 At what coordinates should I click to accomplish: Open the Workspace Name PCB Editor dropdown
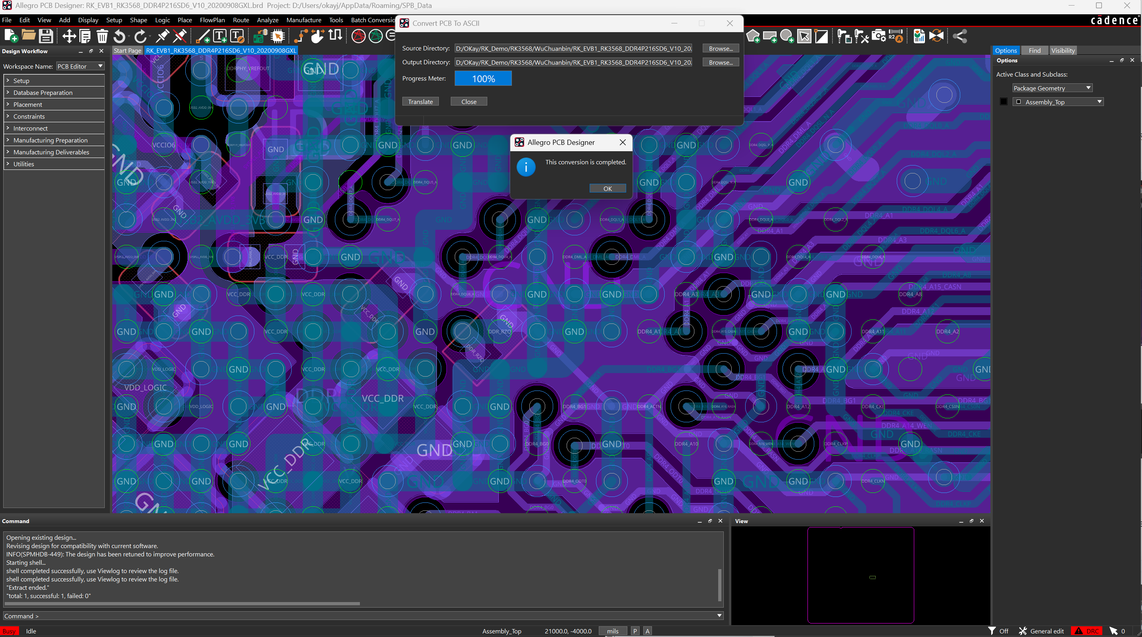pyautogui.click(x=80, y=66)
